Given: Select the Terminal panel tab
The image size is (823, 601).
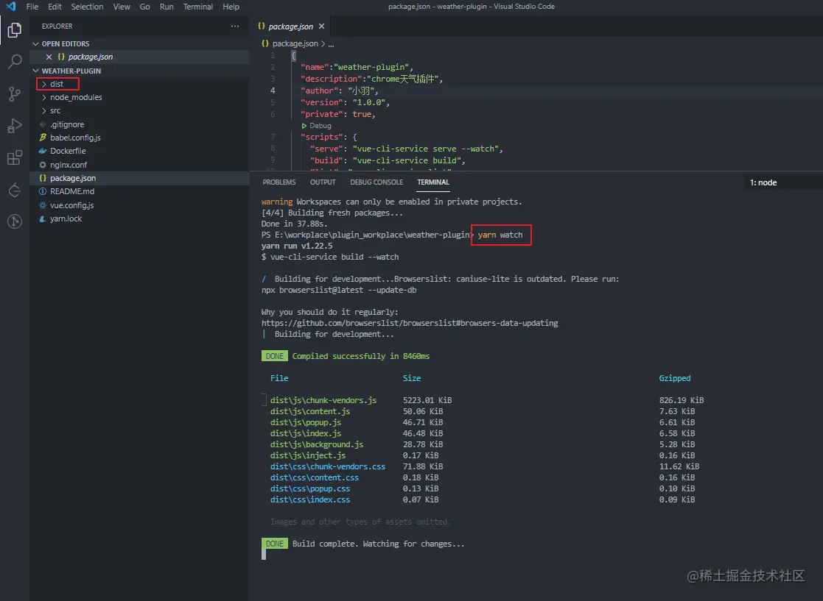Looking at the screenshot, I should [433, 182].
